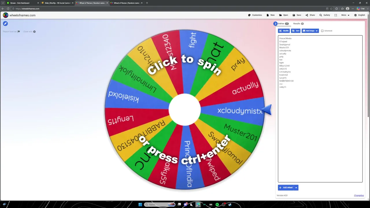Screen dimensions: 370x208
Task: Open the Windows Start menu
Action: click(x=140, y=205)
